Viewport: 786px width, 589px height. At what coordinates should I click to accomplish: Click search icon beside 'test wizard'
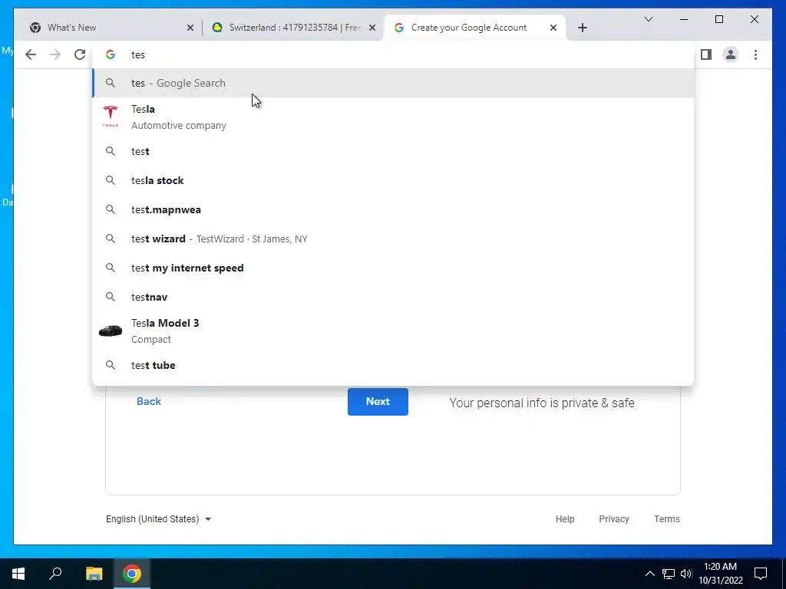tap(111, 239)
